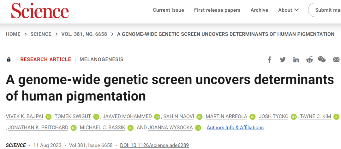This screenshot has width=341, height=149.
Task: Open Authors Info & Affiliations link
Action: 235,128
